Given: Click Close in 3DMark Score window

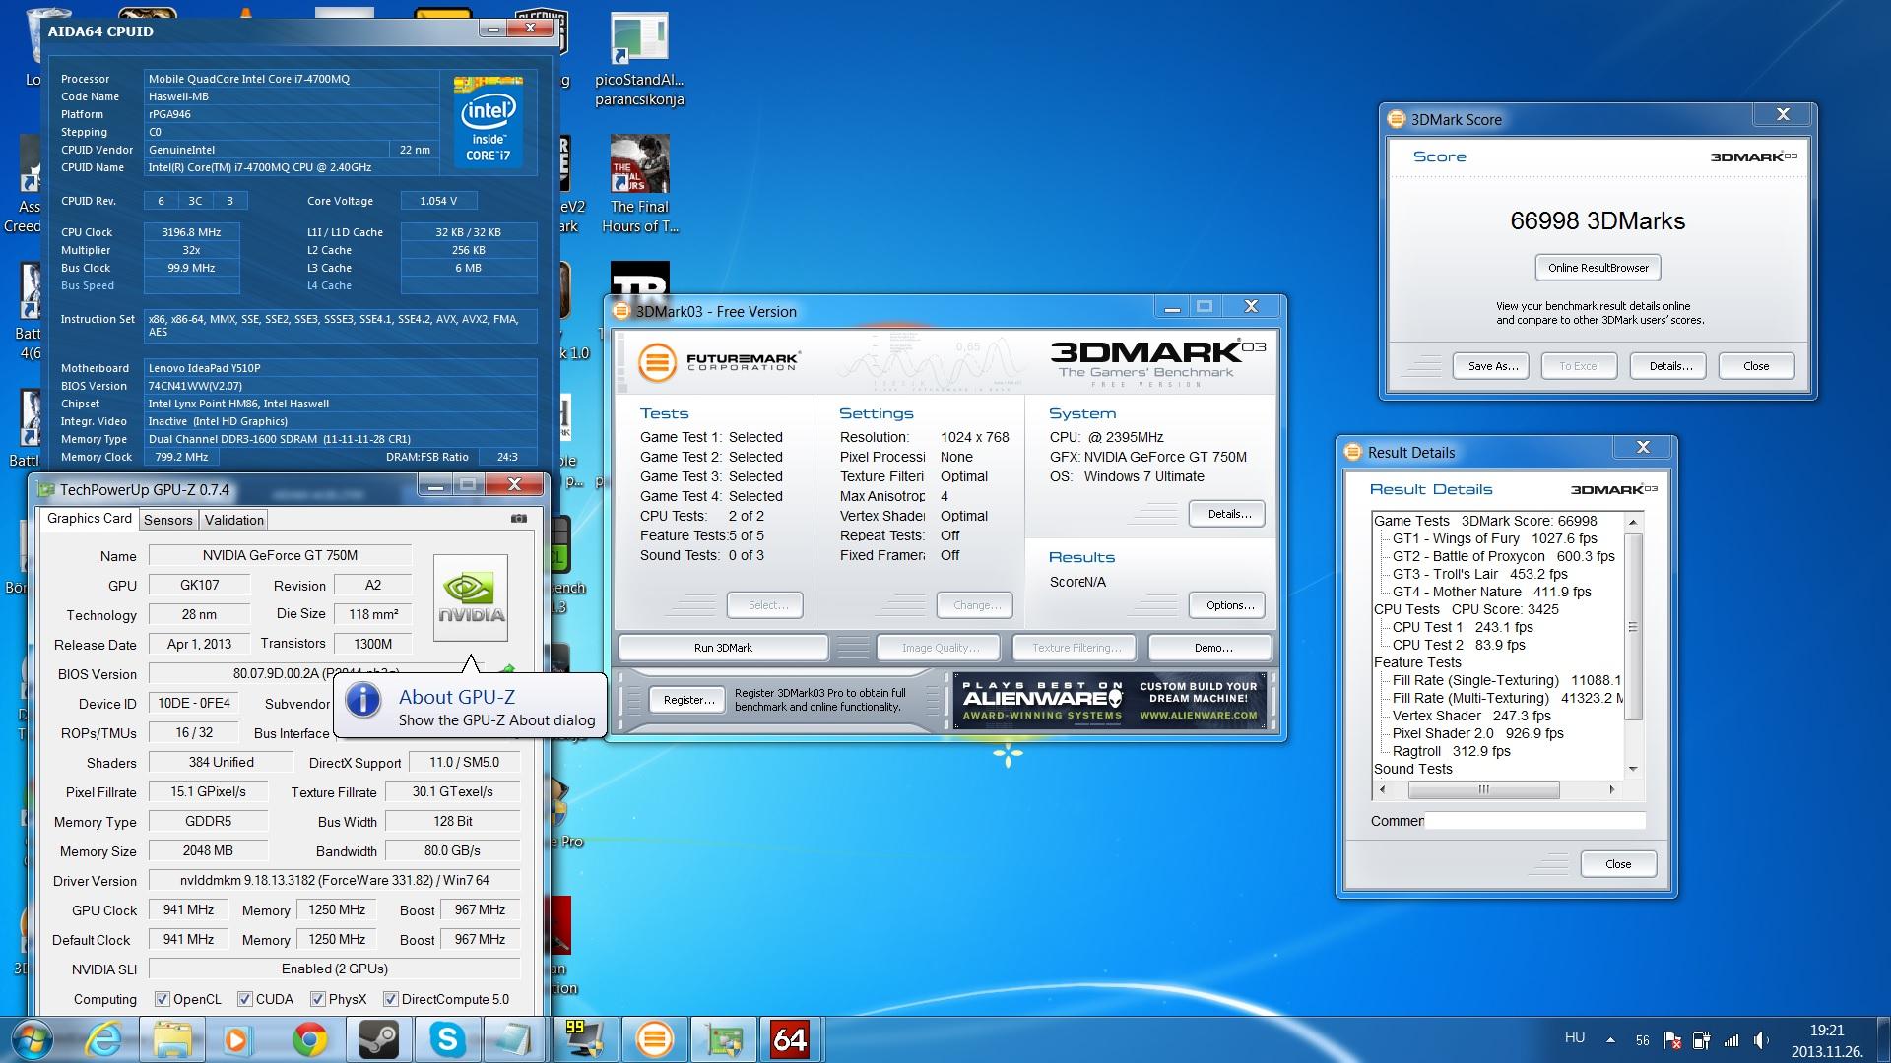Looking at the screenshot, I should 1756,366.
